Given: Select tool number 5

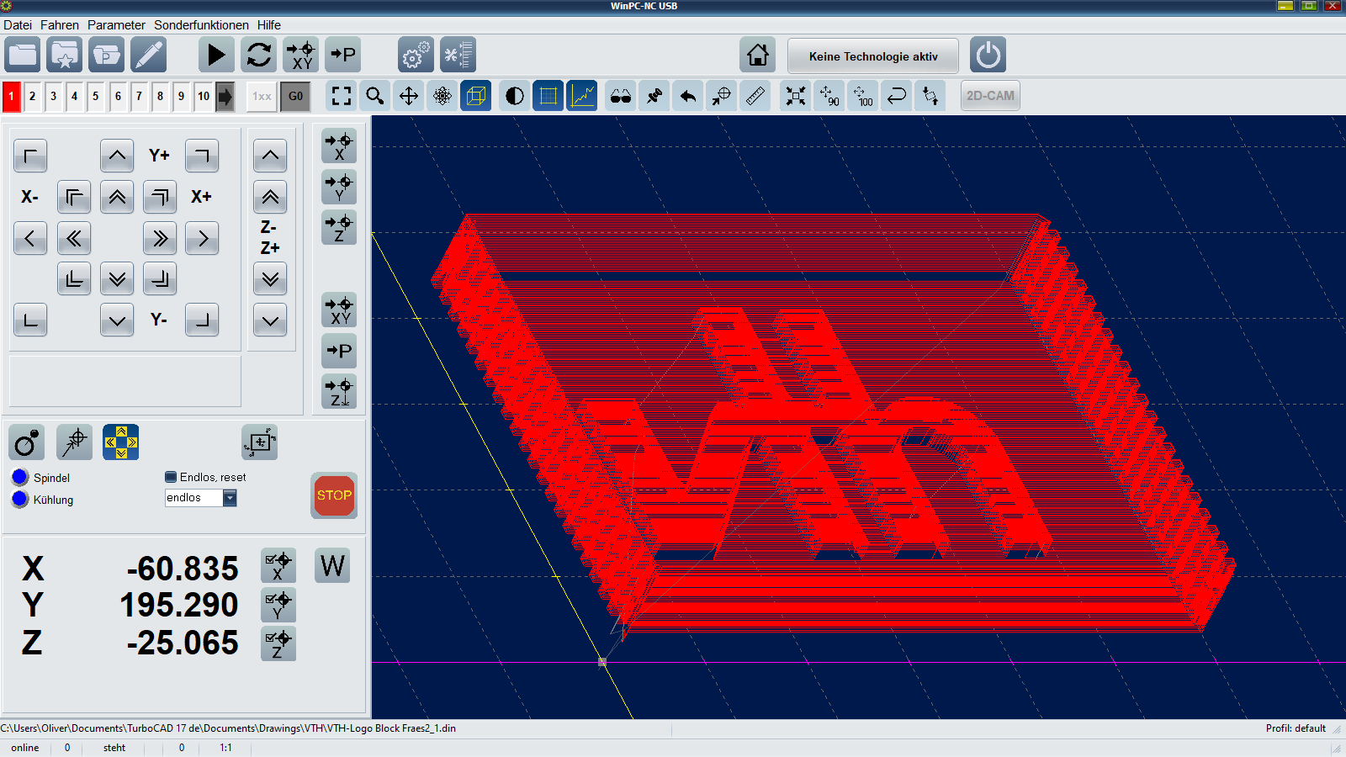Looking at the screenshot, I should point(96,96).
